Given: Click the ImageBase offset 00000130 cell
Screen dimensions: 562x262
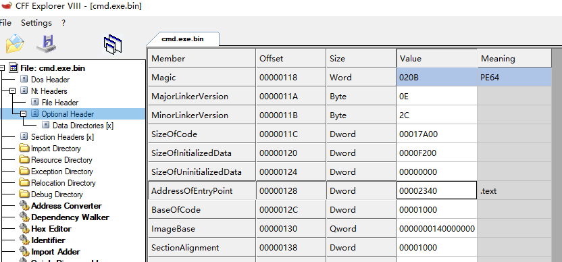Looking at the screenshot, I should (x=290, y=229).
